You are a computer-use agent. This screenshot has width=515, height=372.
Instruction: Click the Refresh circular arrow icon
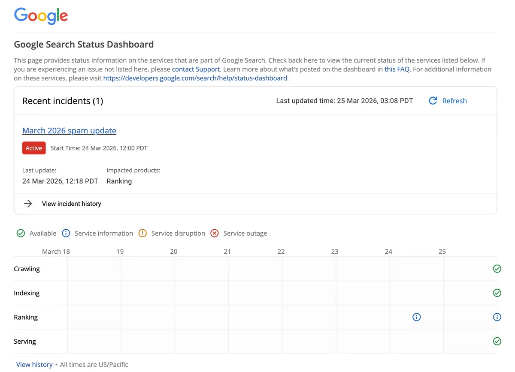[433, 101]
